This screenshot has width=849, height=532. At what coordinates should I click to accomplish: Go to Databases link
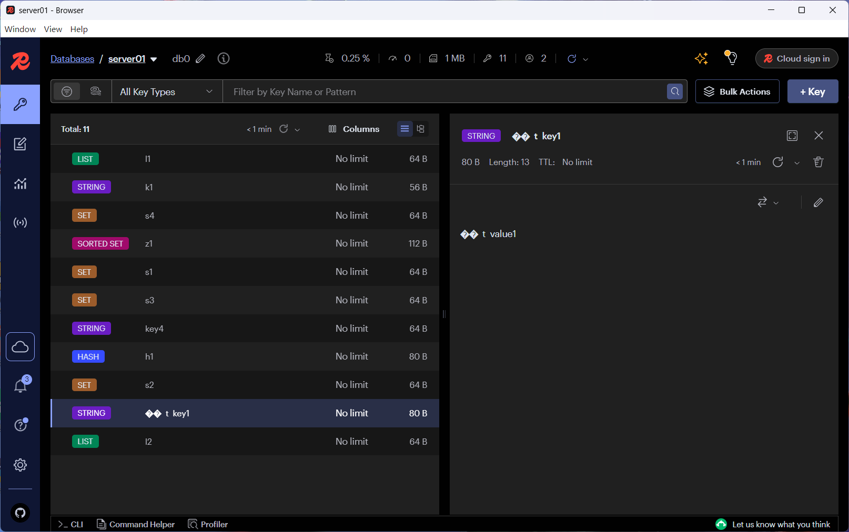(x=72, y=59)
